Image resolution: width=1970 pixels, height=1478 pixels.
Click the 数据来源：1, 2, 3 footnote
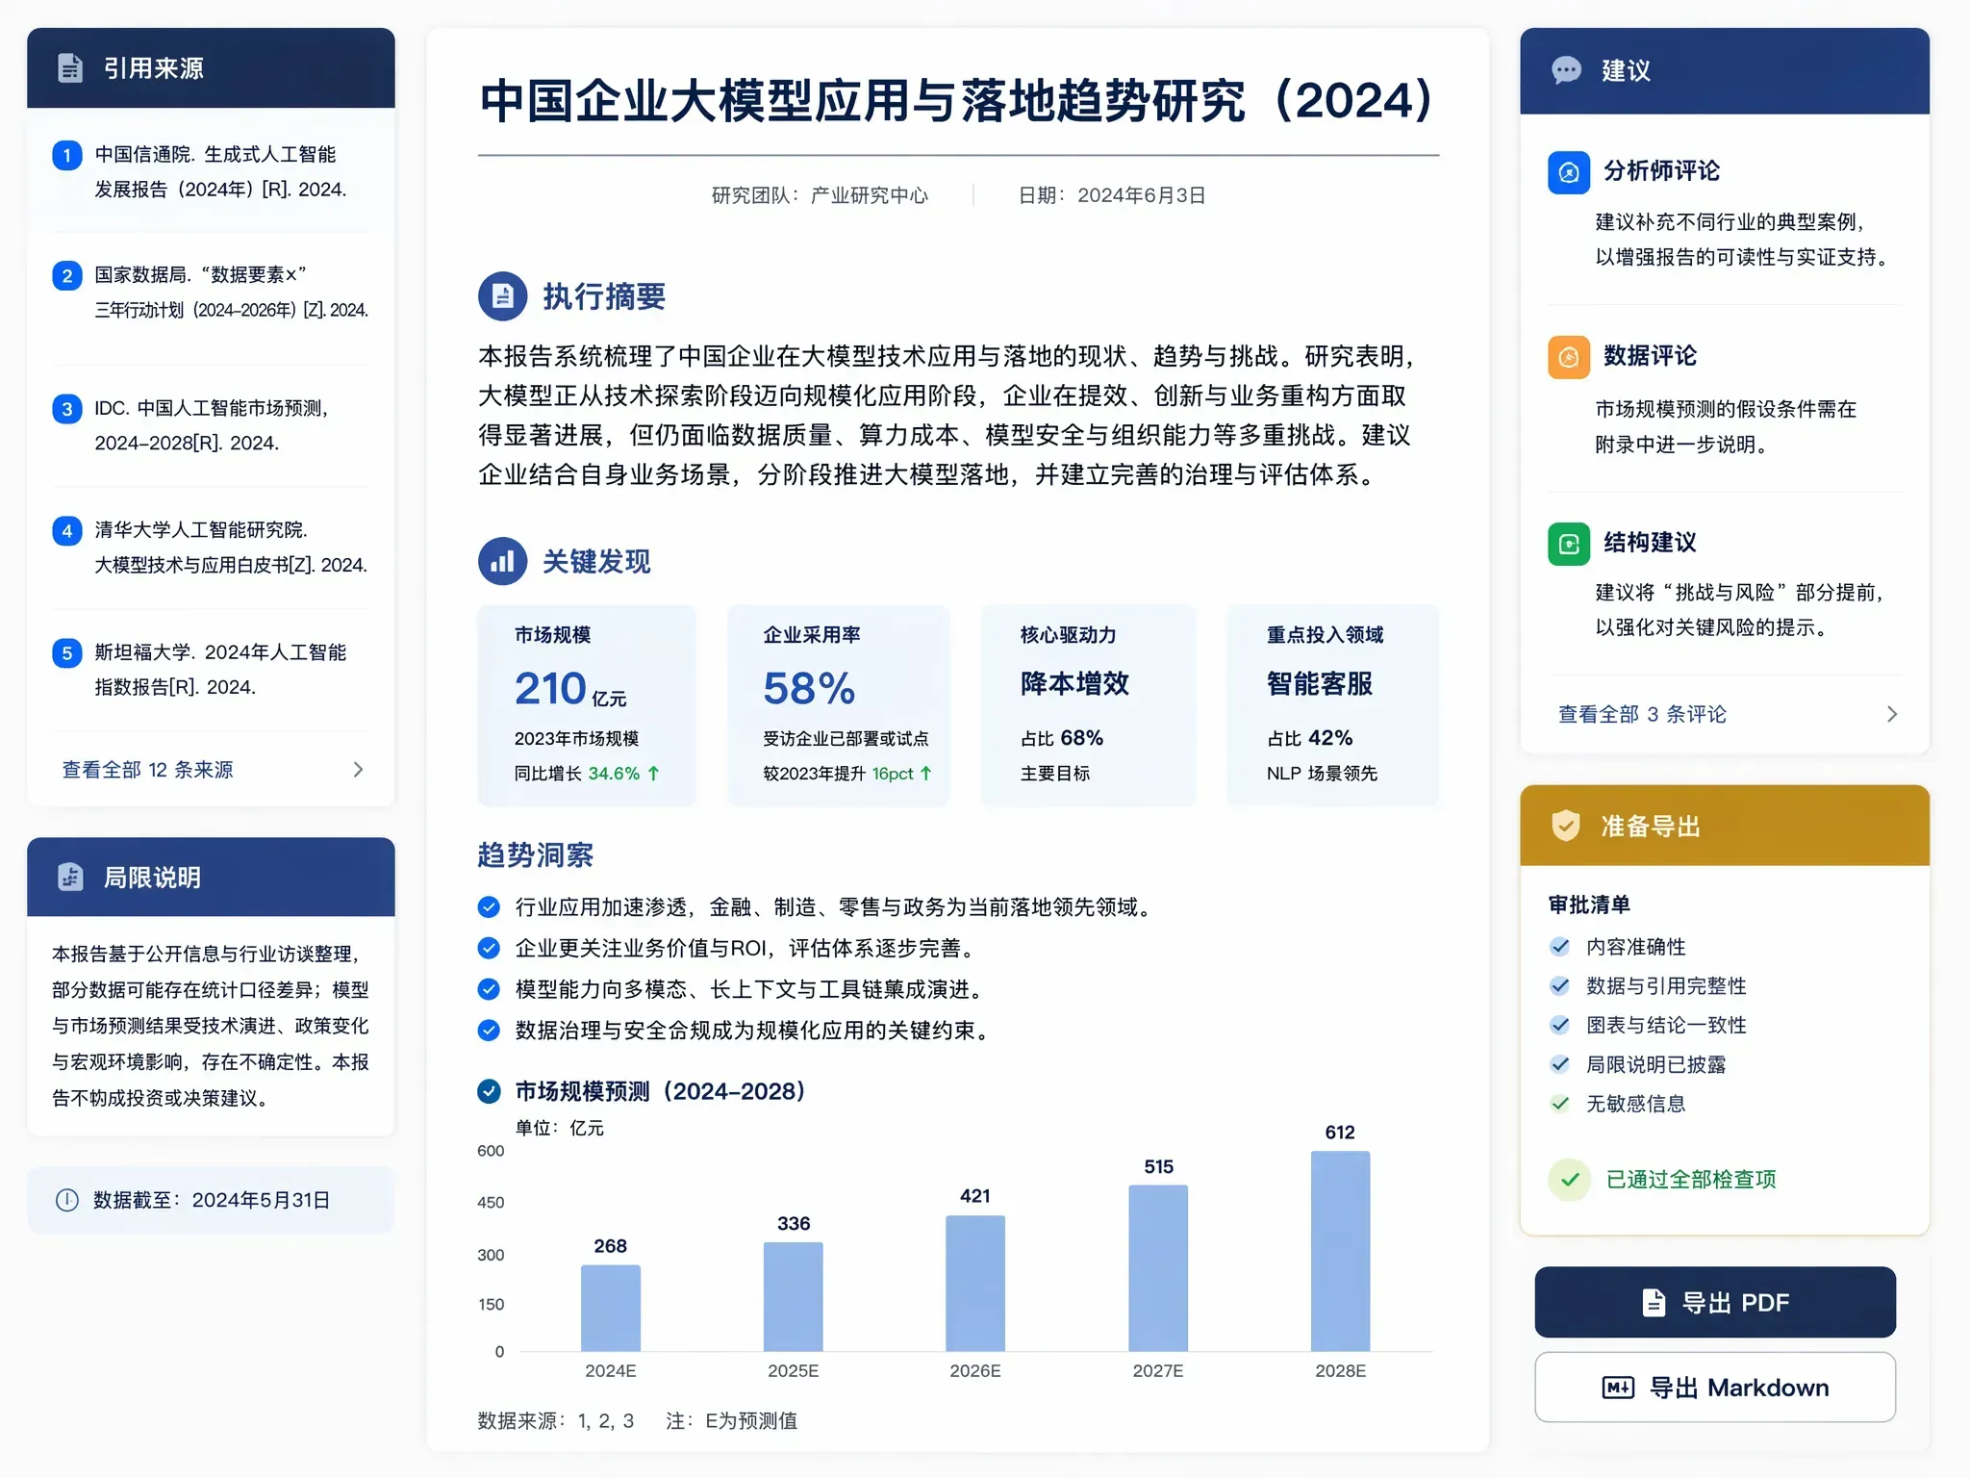coord(556,1420)
